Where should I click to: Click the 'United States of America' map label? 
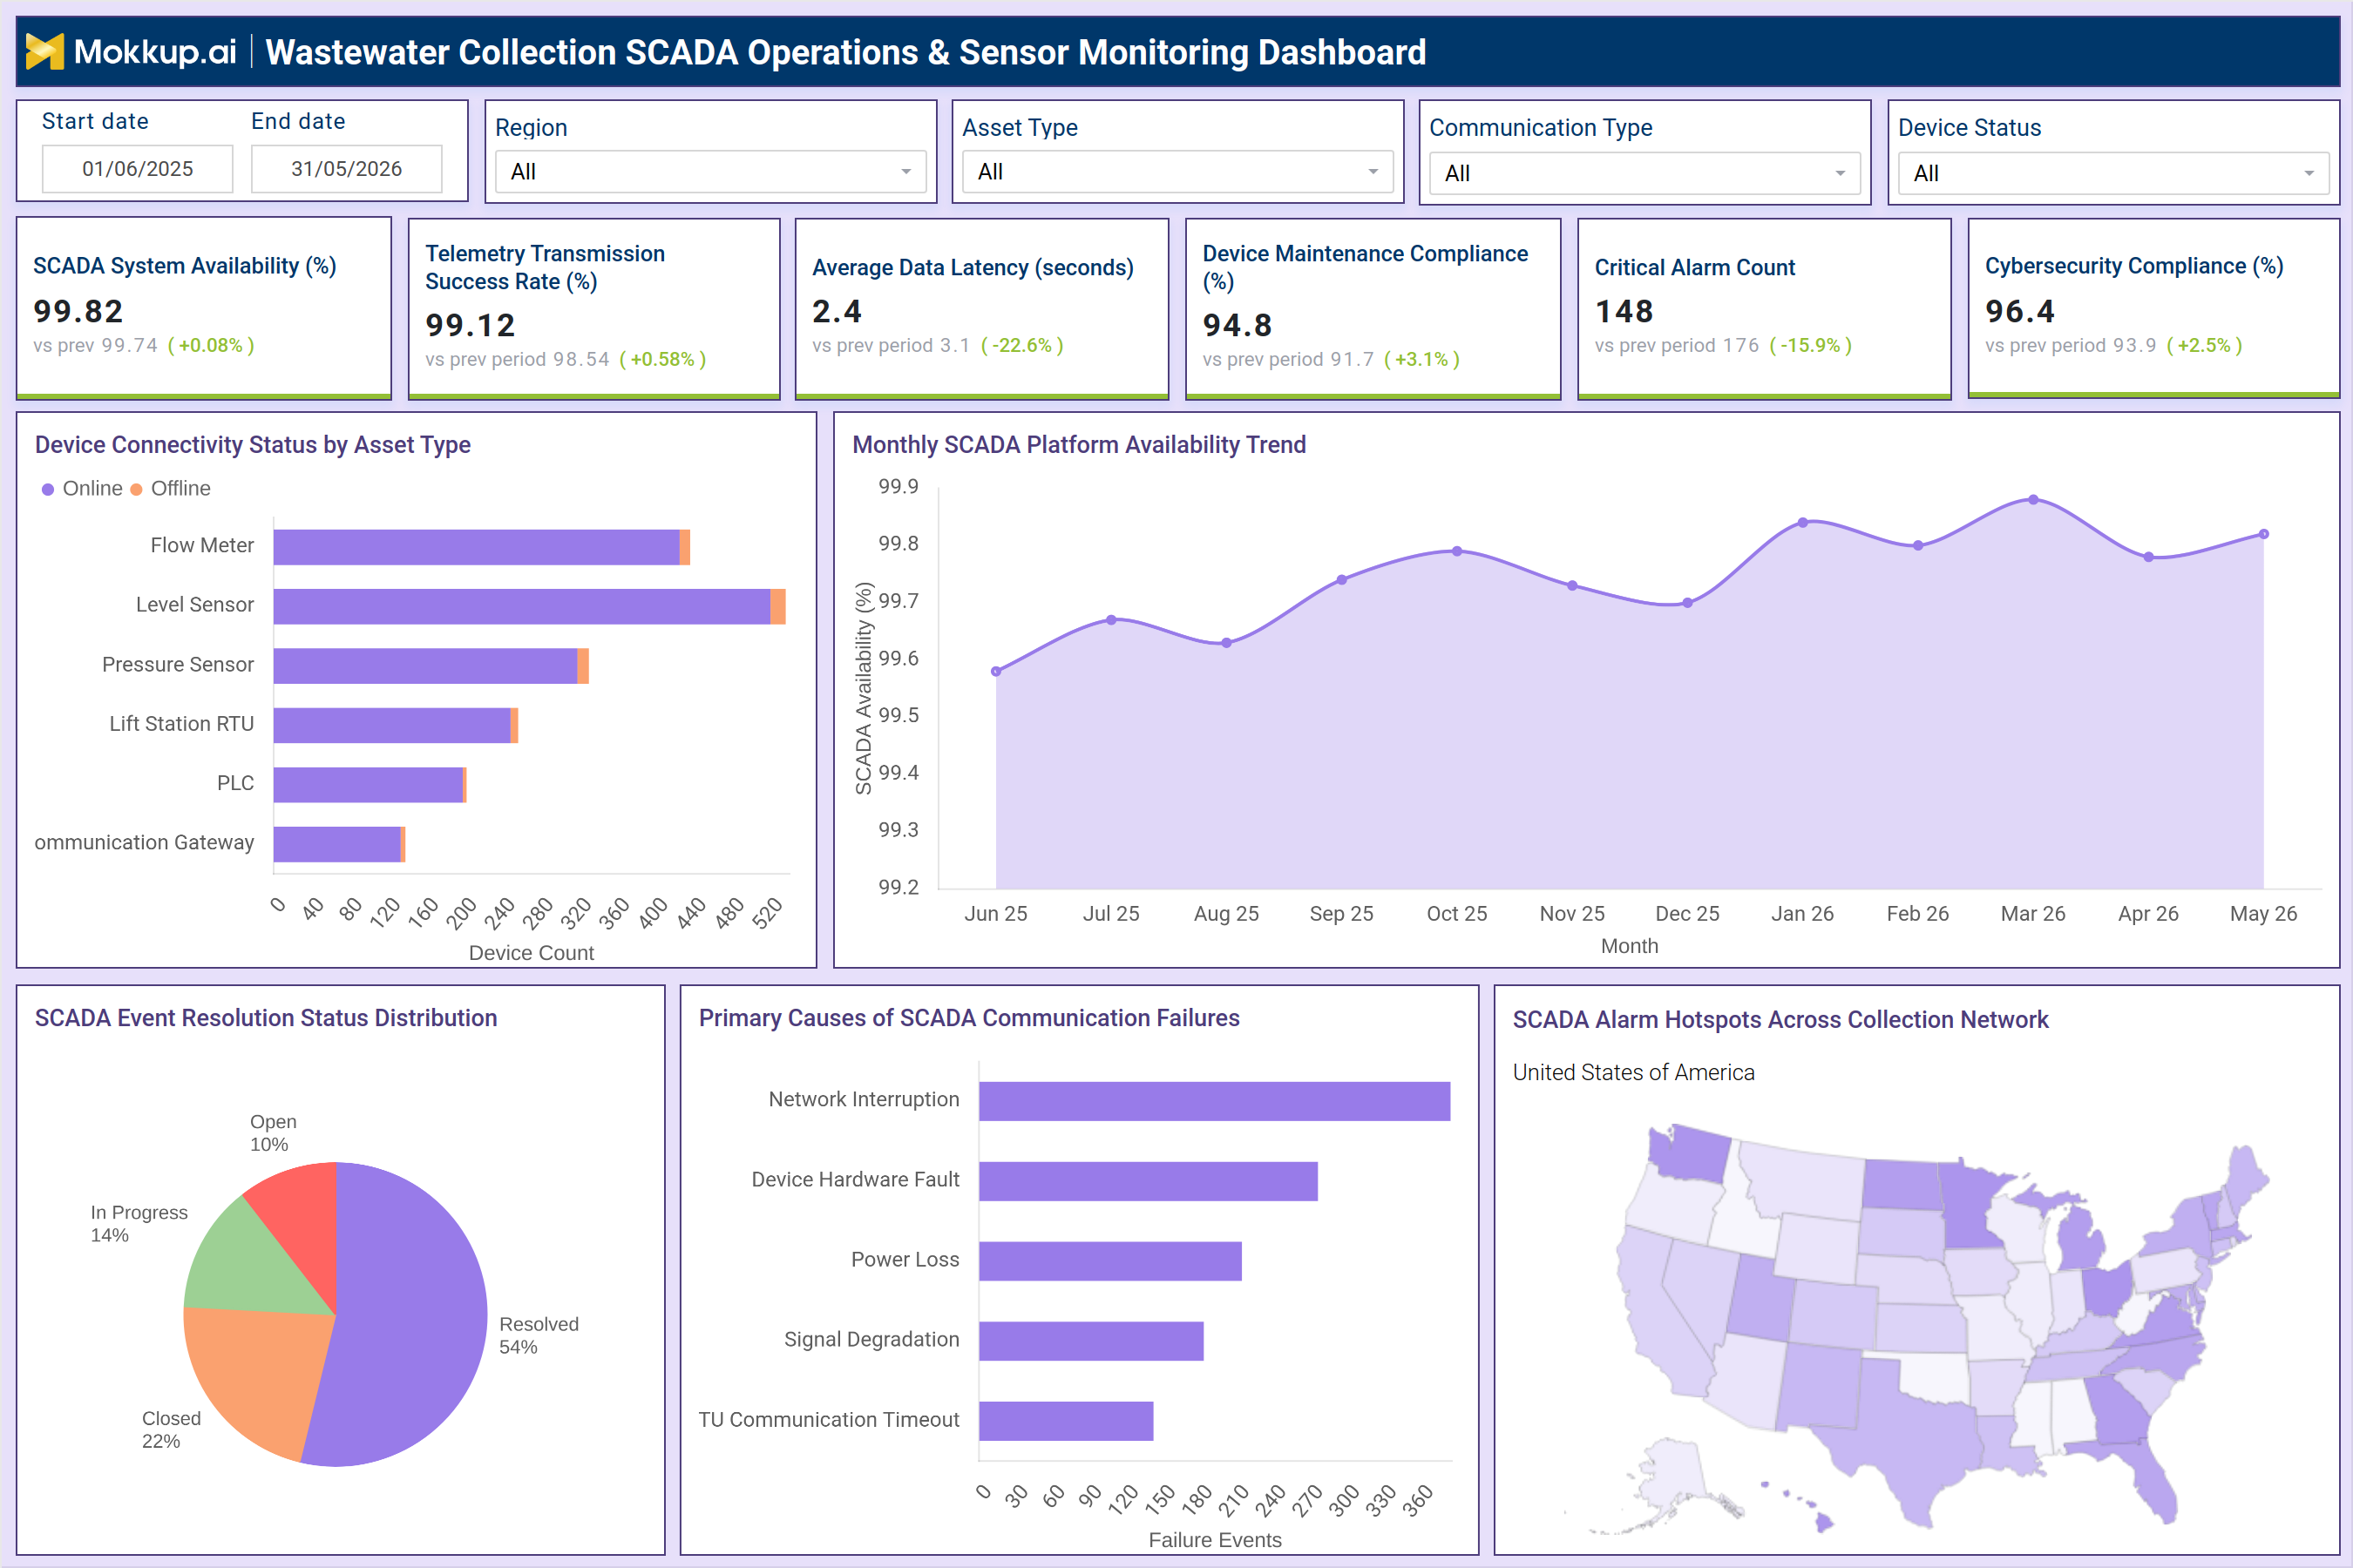(x=1634, y=1072)
